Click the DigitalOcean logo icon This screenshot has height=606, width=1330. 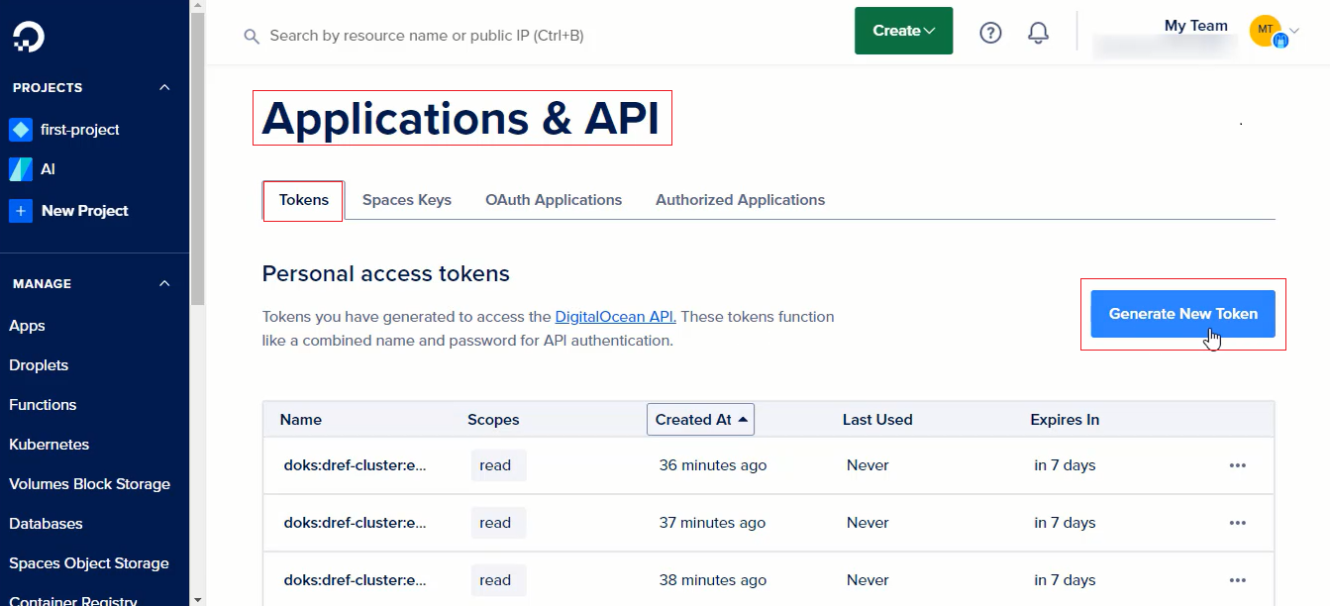(29, 37)
